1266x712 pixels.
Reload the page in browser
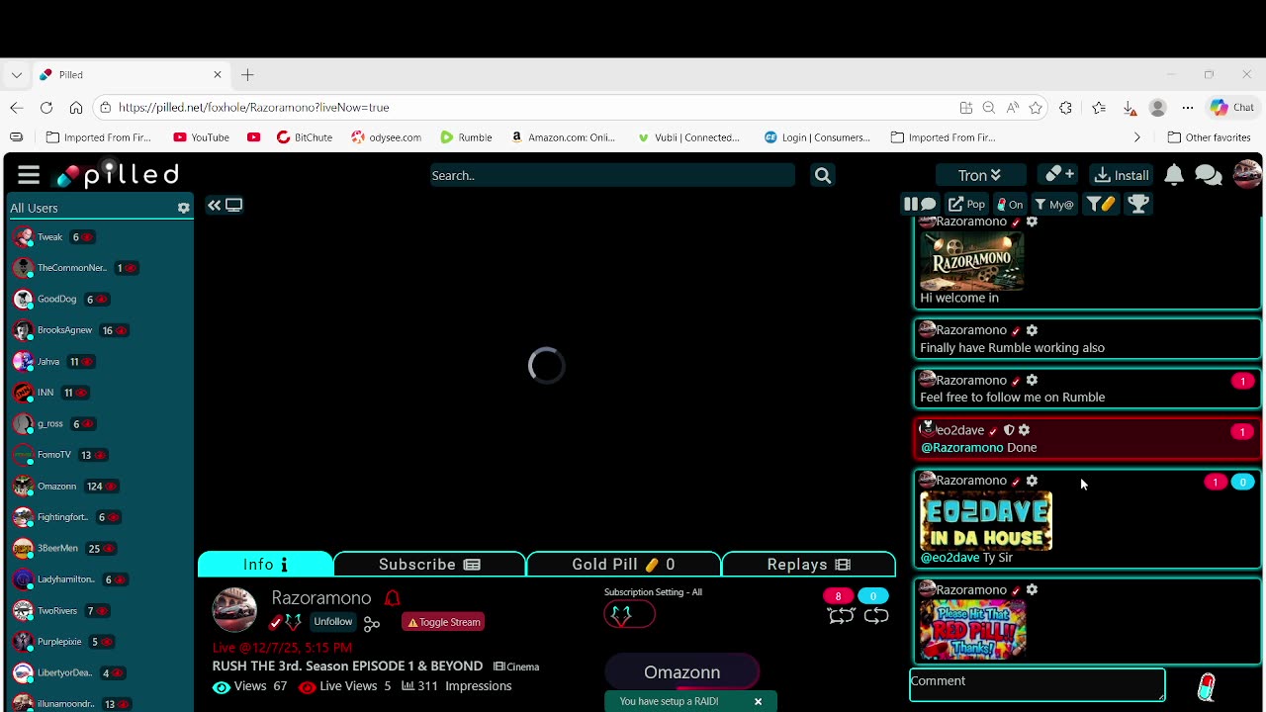[x=46, y=108]
